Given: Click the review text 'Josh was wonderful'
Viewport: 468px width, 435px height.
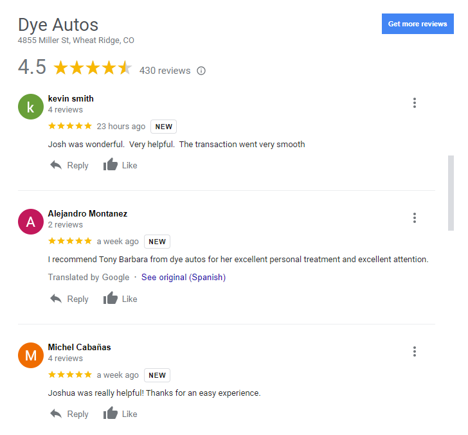Looking at the screenshot, I should click(x=86, y=145).
